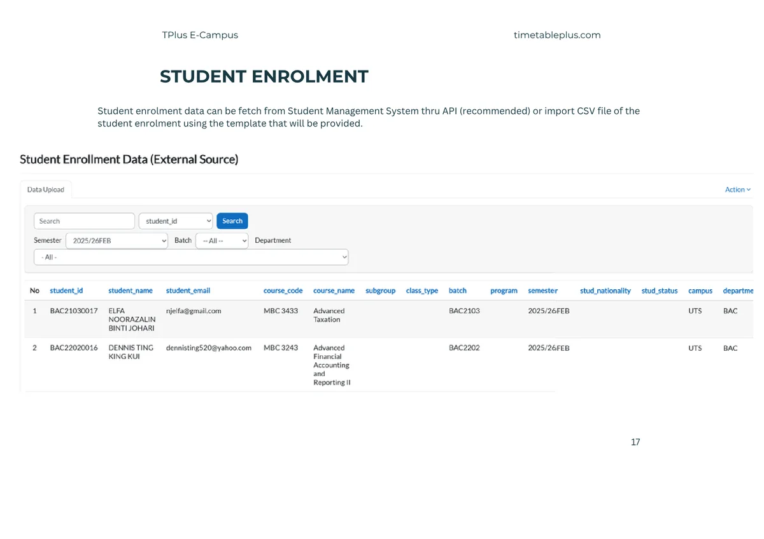Sort by semester column header
764x539 pixels.
tap(543, 290)
